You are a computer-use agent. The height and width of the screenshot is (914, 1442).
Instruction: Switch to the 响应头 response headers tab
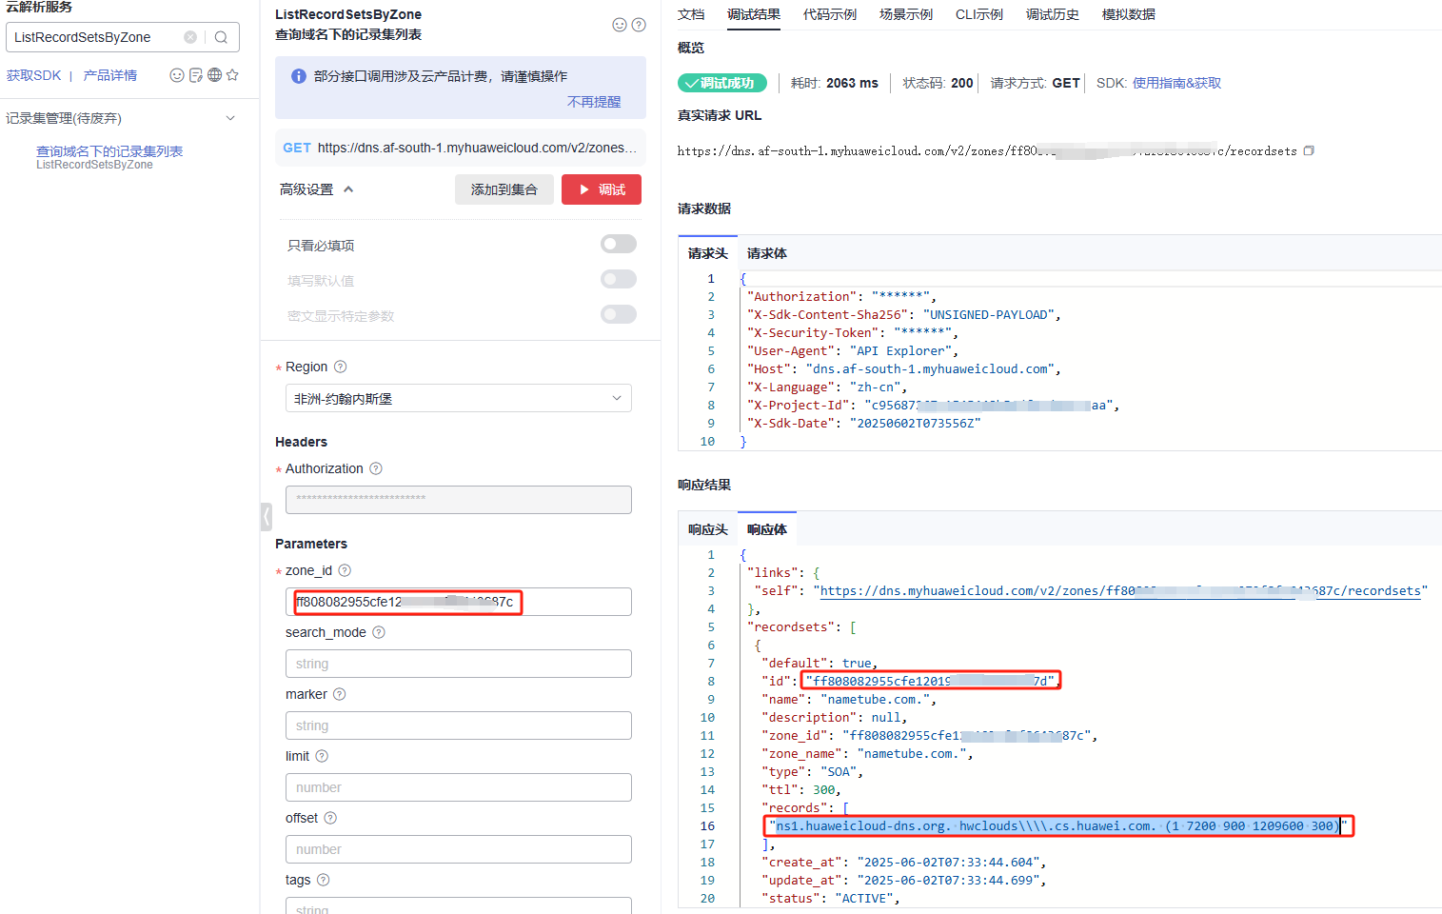tap(707, 529)
